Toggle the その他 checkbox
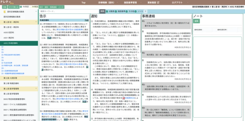This screenshot has width=245, height=121. [127, 11]
